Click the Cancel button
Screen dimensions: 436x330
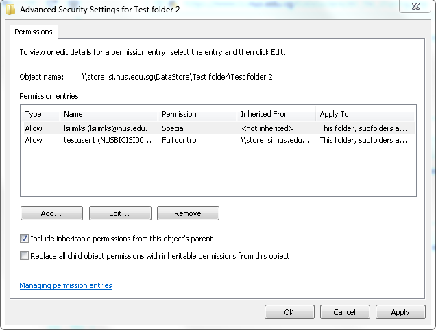click(345, 312)
